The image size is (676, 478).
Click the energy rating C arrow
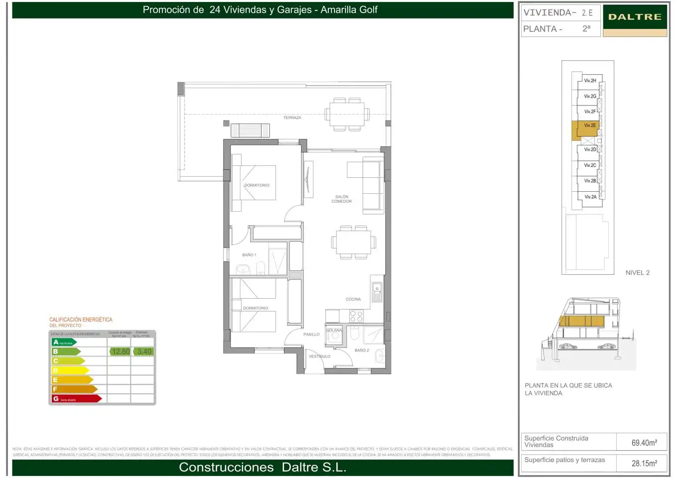pos(68,361)
